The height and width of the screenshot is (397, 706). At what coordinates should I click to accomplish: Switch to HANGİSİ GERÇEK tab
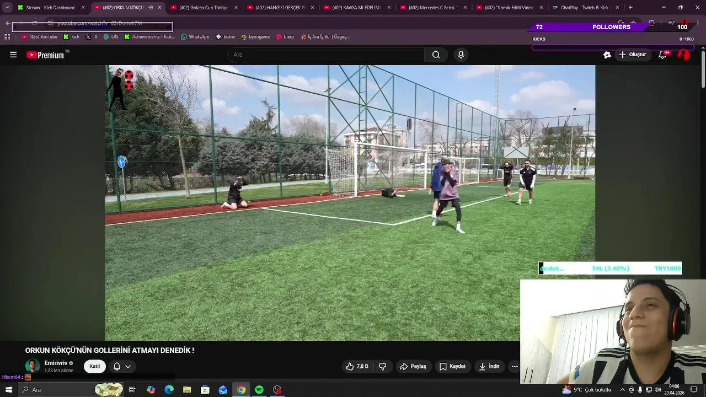point(280,8)
